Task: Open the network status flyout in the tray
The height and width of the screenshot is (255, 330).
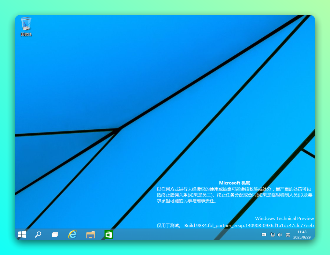Action: click(x=272, y=235)
